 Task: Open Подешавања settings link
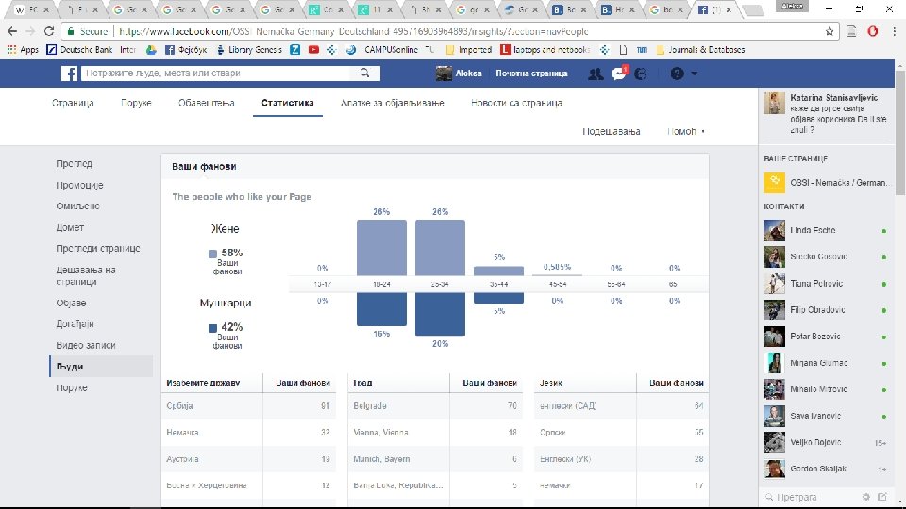(612, 132)
